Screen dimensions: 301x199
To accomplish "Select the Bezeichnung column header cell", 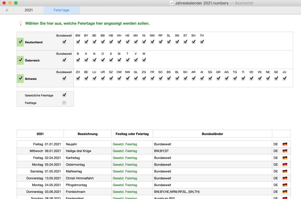I will 88,134.
